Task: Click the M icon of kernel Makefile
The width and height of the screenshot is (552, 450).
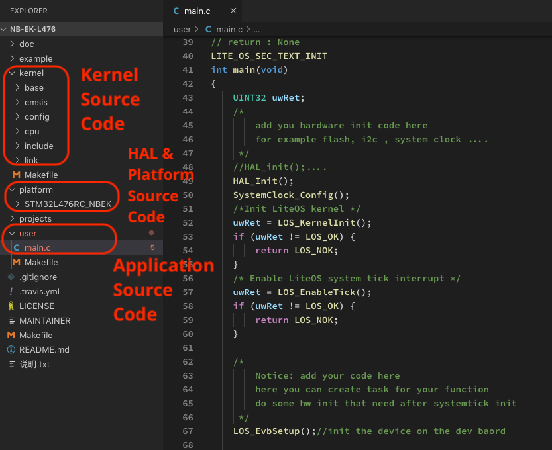Action: (16, 175)
